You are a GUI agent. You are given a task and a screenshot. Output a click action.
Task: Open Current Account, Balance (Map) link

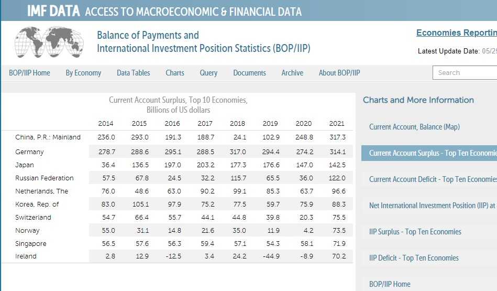click(x=414, y=127)
